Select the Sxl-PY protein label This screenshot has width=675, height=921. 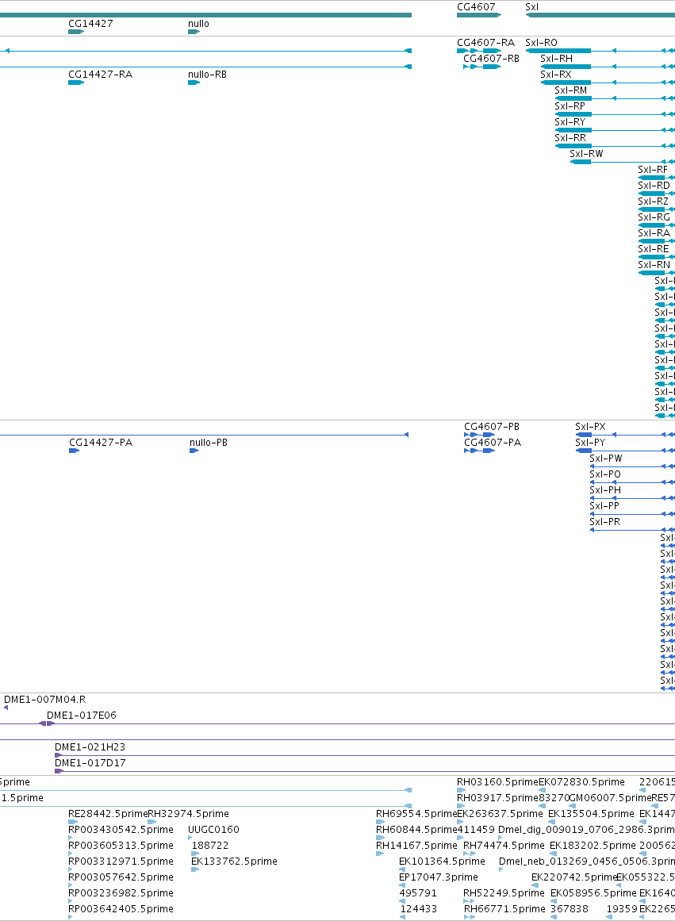(590, 443)
